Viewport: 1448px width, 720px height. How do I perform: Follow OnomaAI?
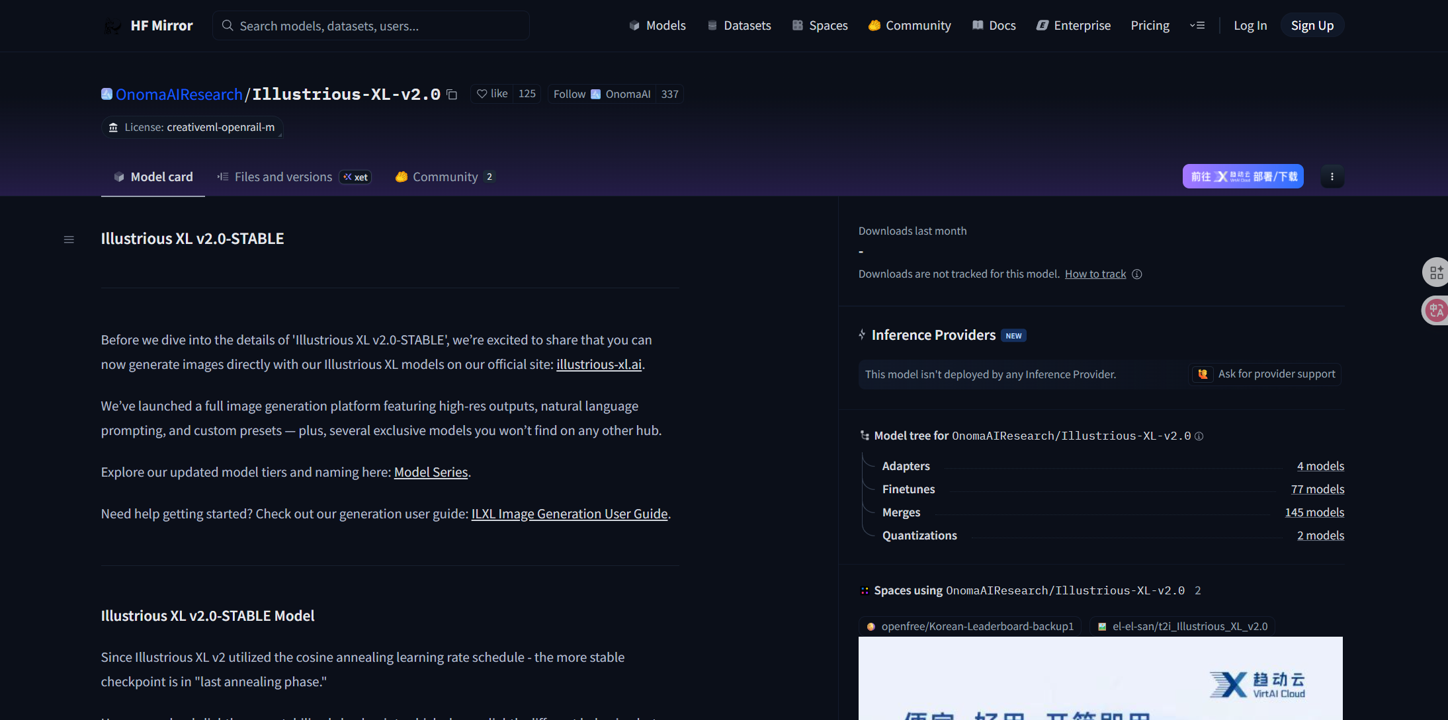click(602, 95)
